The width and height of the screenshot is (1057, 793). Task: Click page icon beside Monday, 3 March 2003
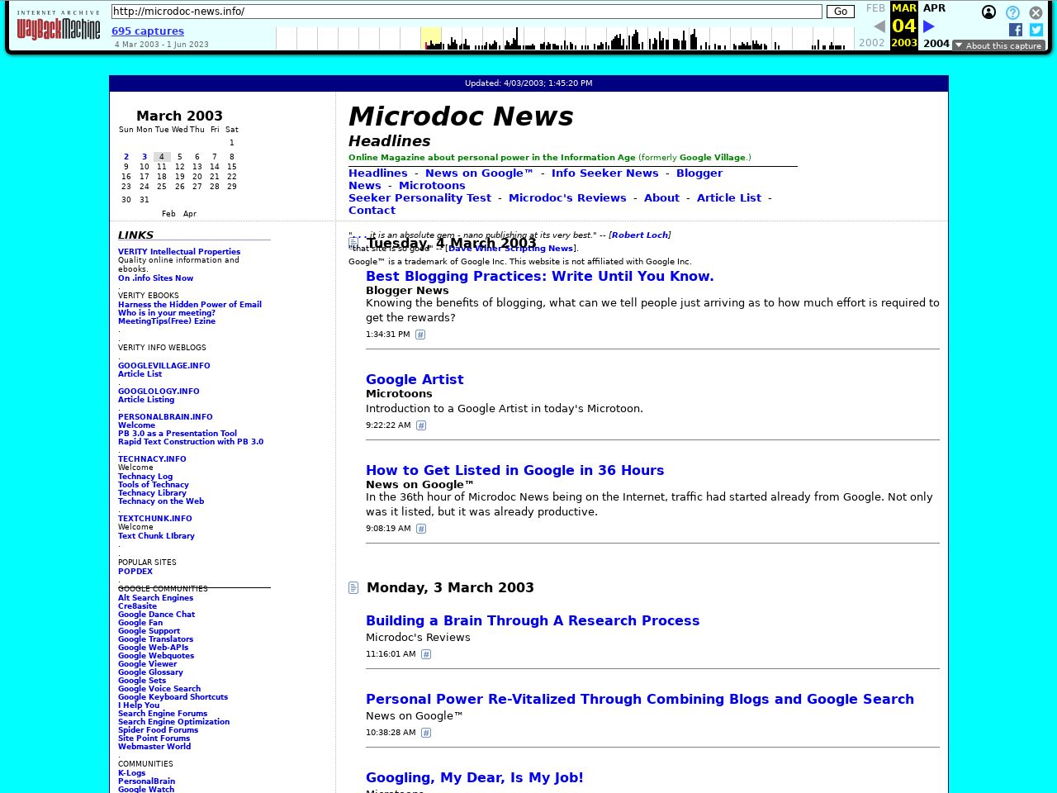(x=353, y=588)
